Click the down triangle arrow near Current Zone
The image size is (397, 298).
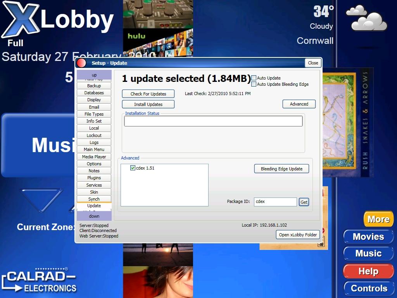41,200
